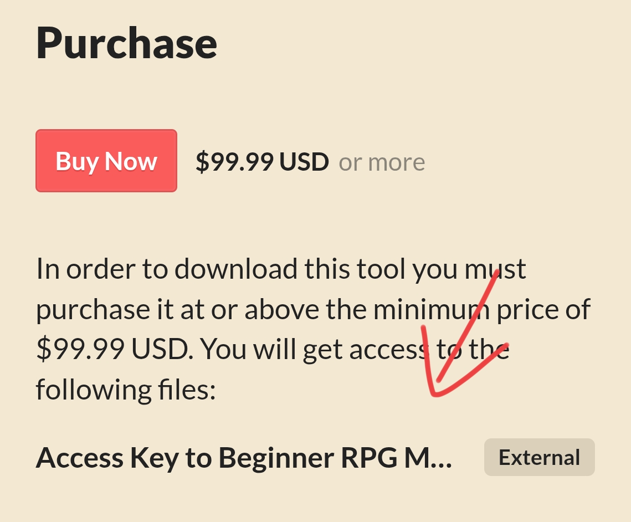Open the Access Key to Beginner RPG file entry
The image size is (631, 522).
click(x=244, y=458)
